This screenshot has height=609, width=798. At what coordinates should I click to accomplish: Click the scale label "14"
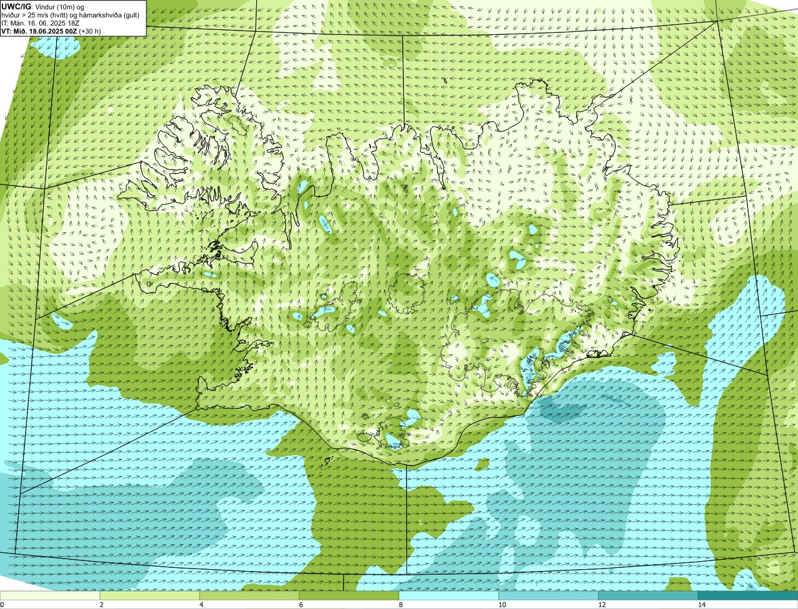coord(701,605)
